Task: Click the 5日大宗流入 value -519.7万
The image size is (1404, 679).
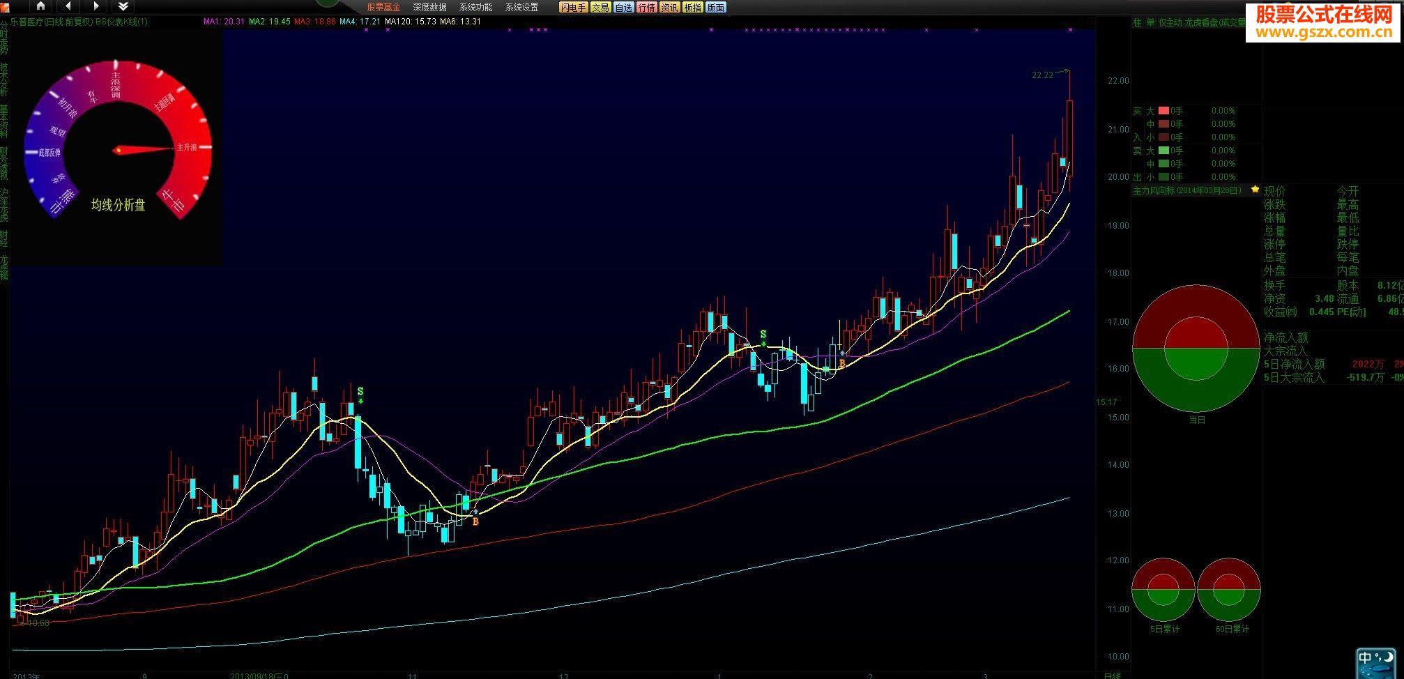Action: pos(1365,377)
